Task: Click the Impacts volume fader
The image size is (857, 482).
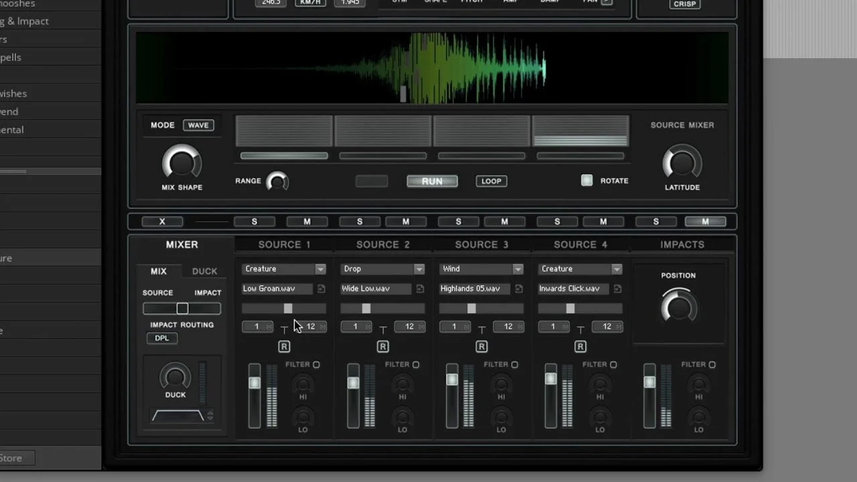Action: pyautogui.click(x=649, y=396)
